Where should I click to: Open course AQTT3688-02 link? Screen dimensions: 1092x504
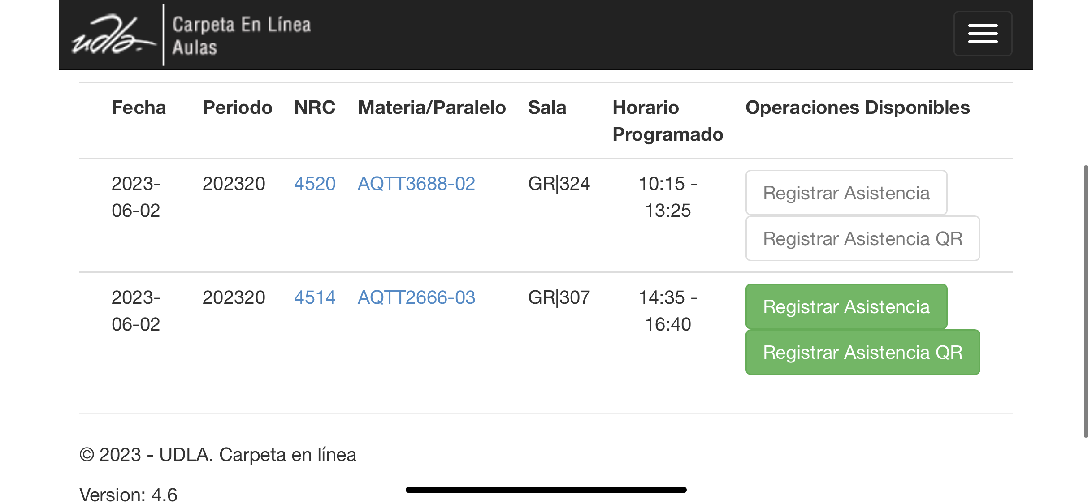pyautogui.click(x=416, y=184)
